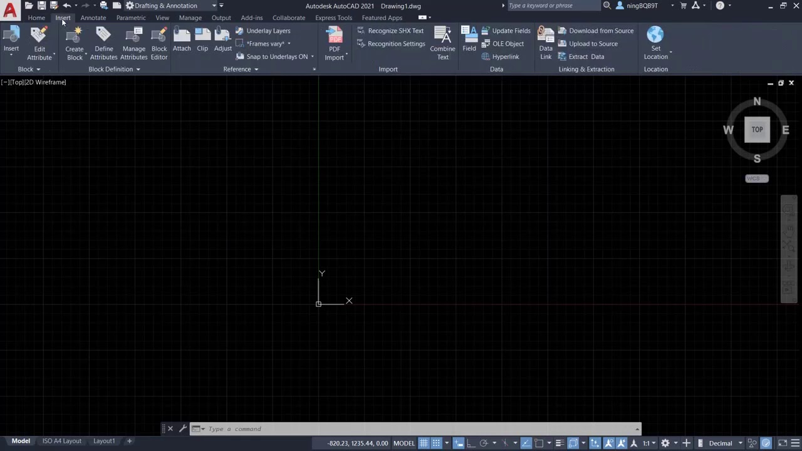Click the Clip reference icon
Viewport: 802px width, 451px height.
click(202, 35)
